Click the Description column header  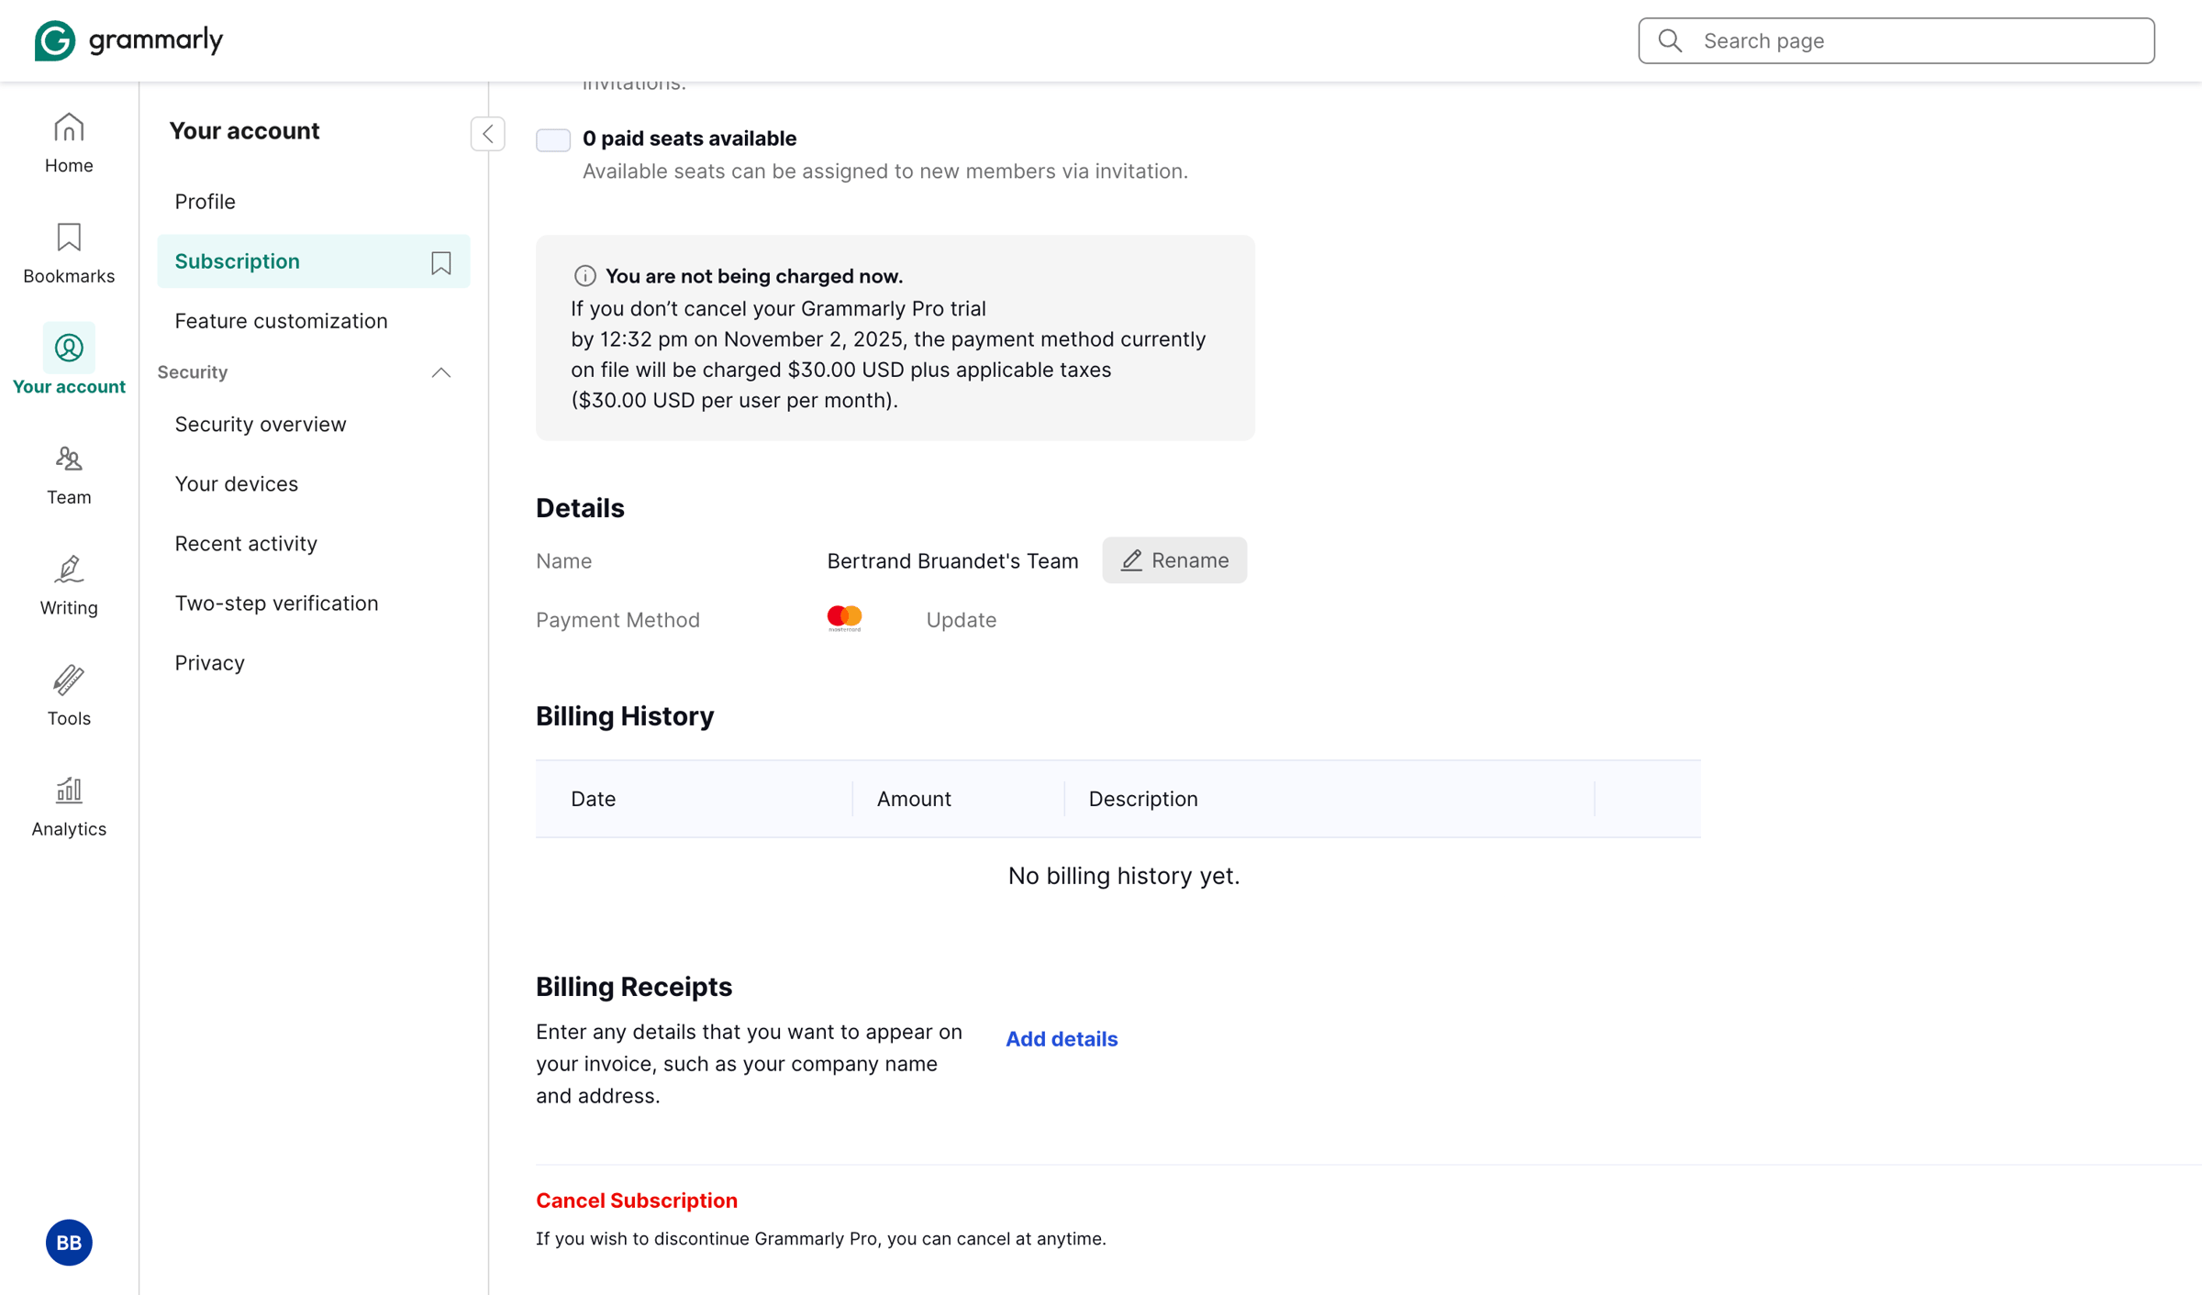(1143, 799)
